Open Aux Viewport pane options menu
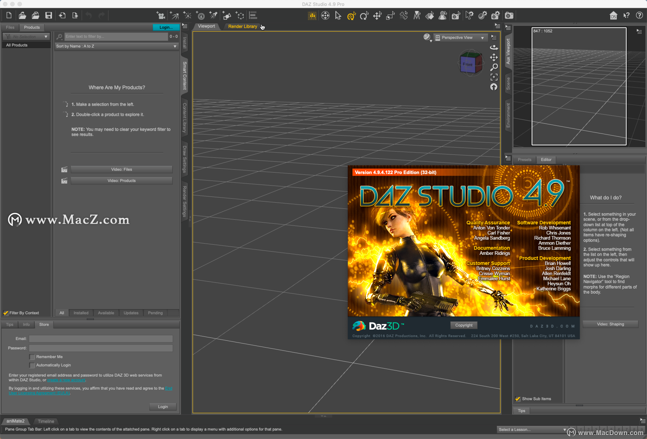 click(508, 28)
